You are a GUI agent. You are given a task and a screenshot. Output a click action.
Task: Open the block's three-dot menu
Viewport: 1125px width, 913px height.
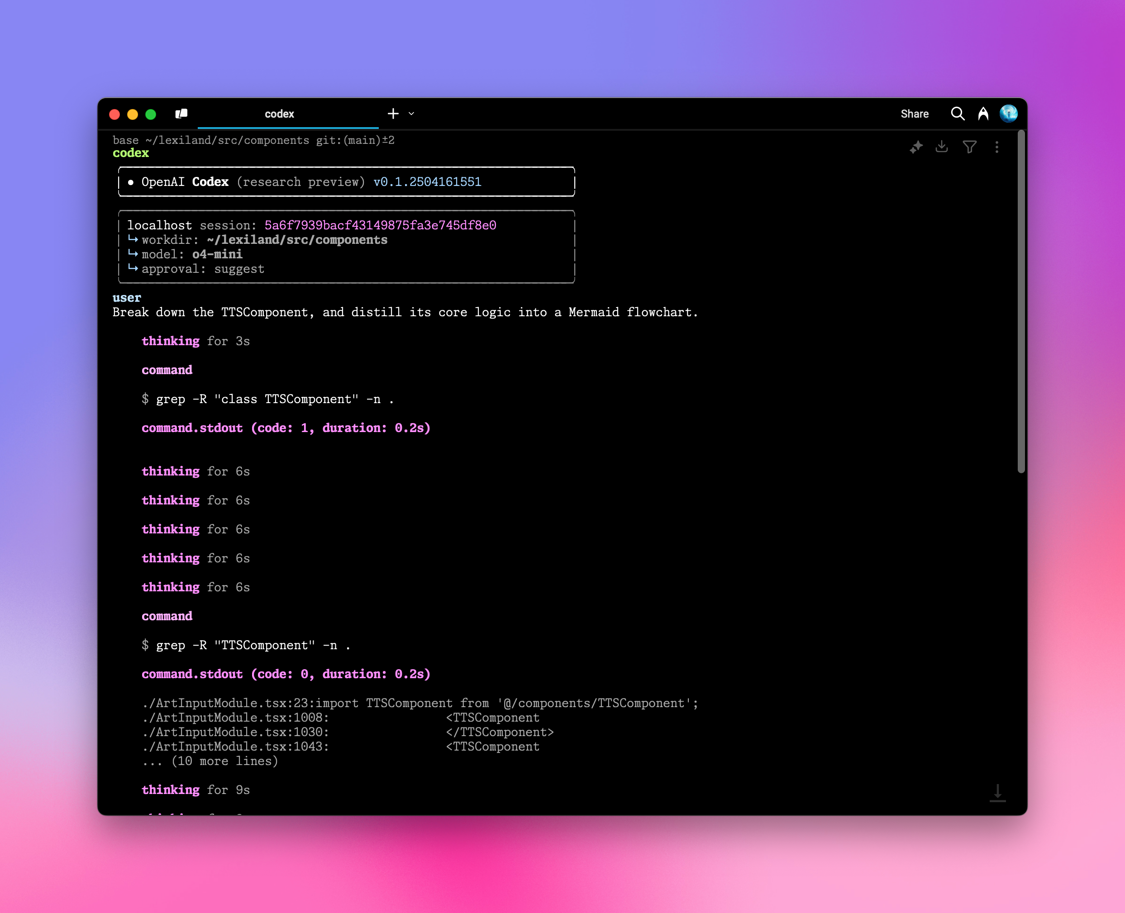(x=996, y=147)
